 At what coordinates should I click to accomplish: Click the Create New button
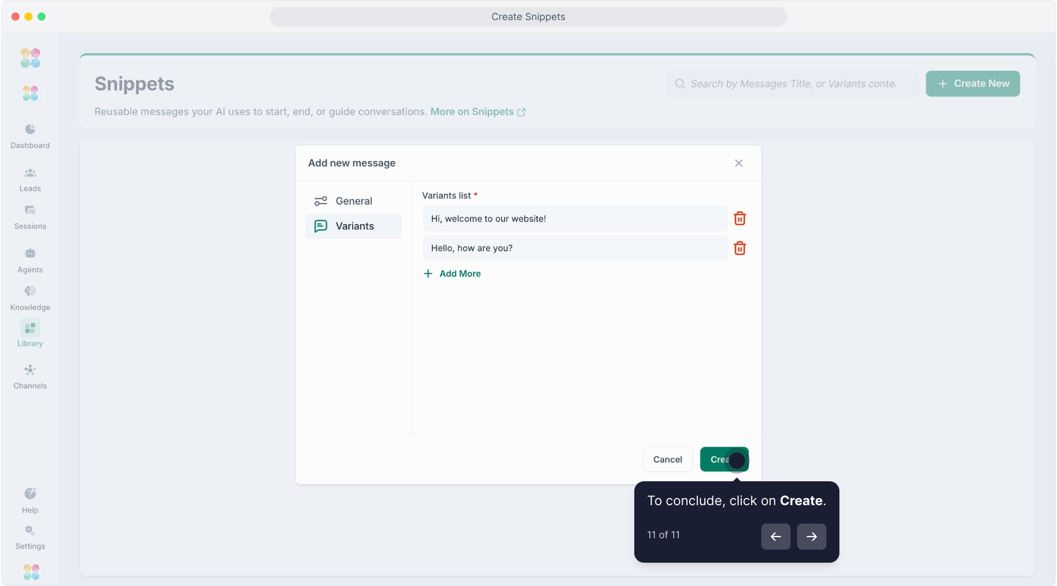pos(972,84)
